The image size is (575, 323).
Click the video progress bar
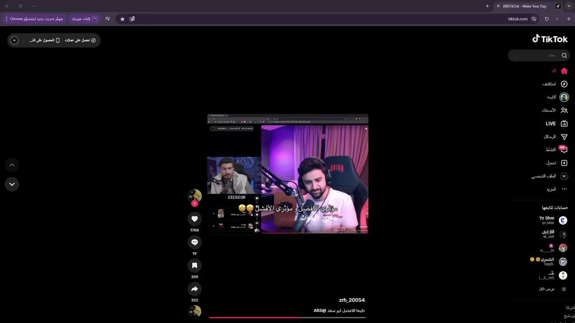pos(287,317)
